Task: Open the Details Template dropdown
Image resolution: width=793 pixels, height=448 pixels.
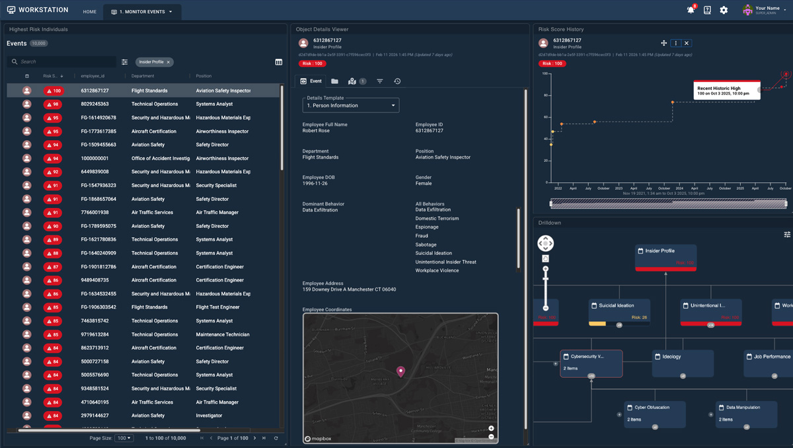Action: (351, 105)
